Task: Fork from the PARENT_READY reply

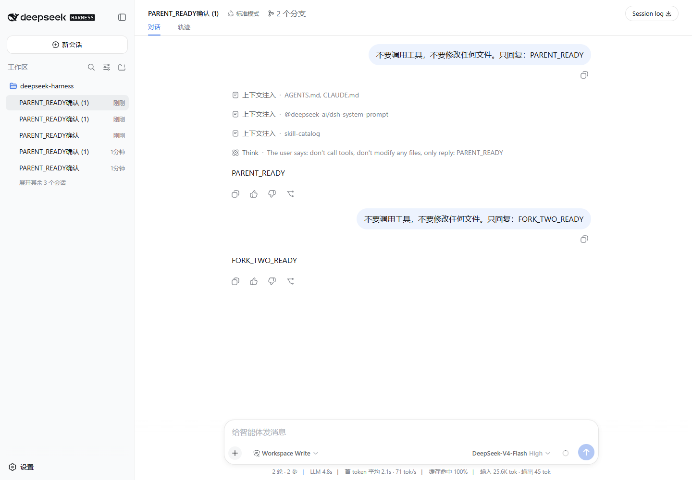Action: pos(290,194)
